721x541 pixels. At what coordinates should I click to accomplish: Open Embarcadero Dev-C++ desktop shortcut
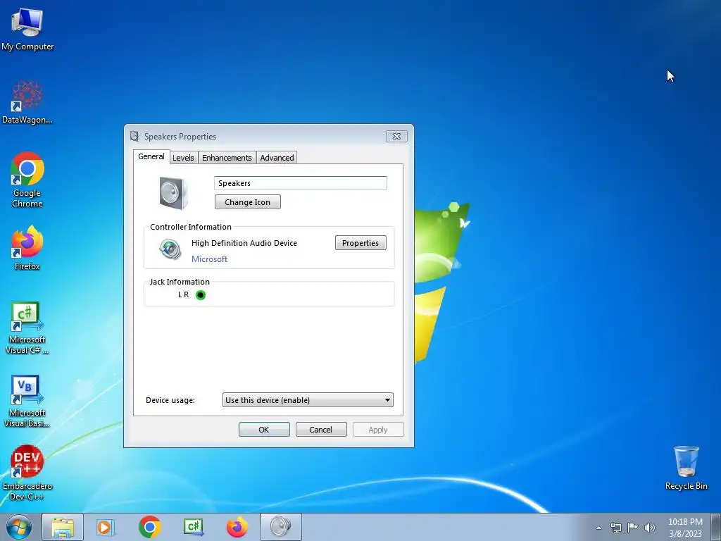27,473
